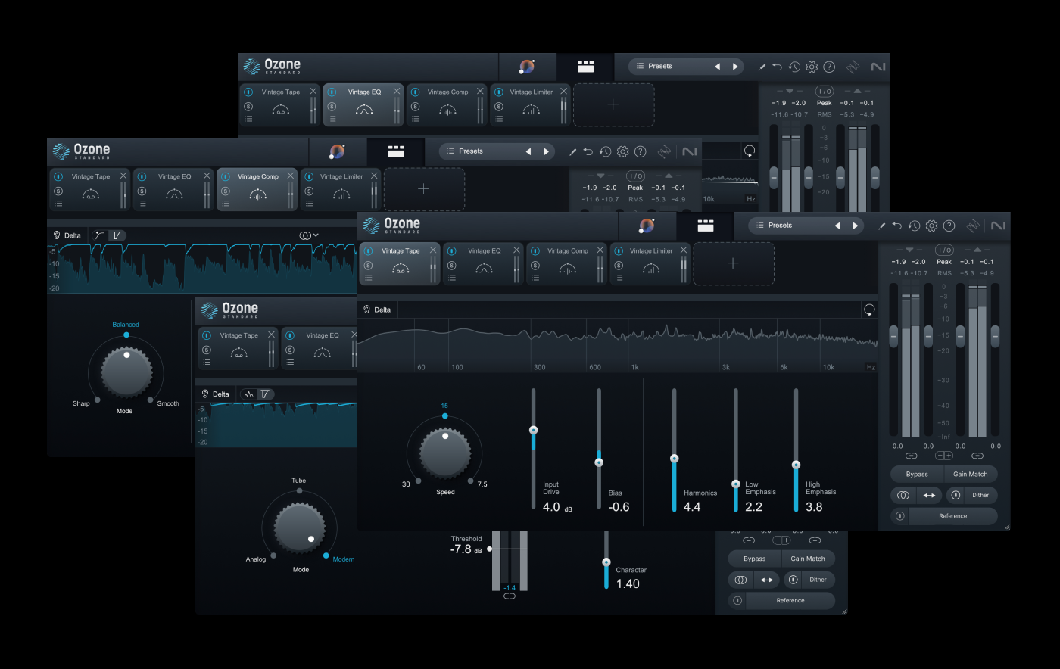The image size is (1060, 669).
Task: Click swap channels arrow icon in front window
Action: 928,495
